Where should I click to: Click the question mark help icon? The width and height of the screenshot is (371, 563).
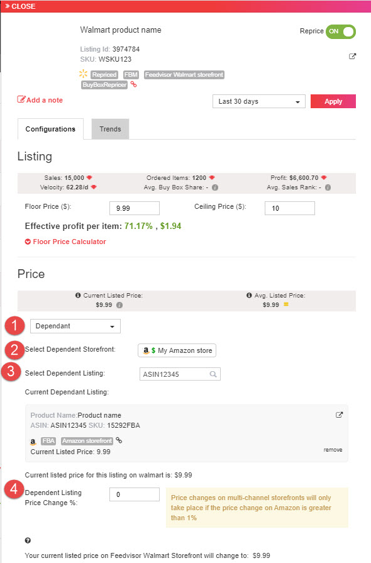click(28, 540)
